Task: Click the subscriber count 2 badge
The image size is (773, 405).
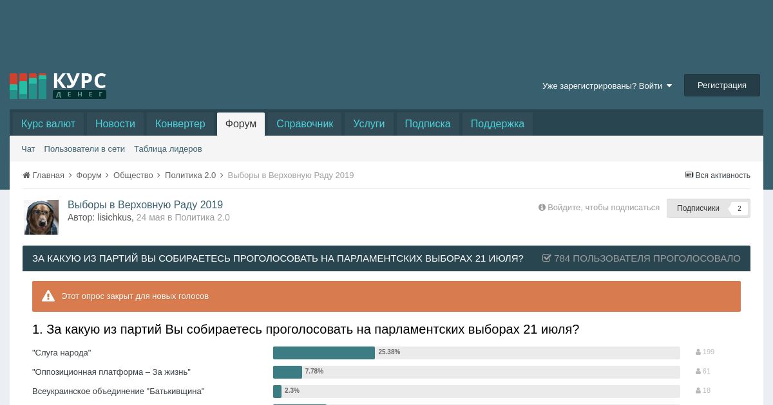Action: [740, 208]
